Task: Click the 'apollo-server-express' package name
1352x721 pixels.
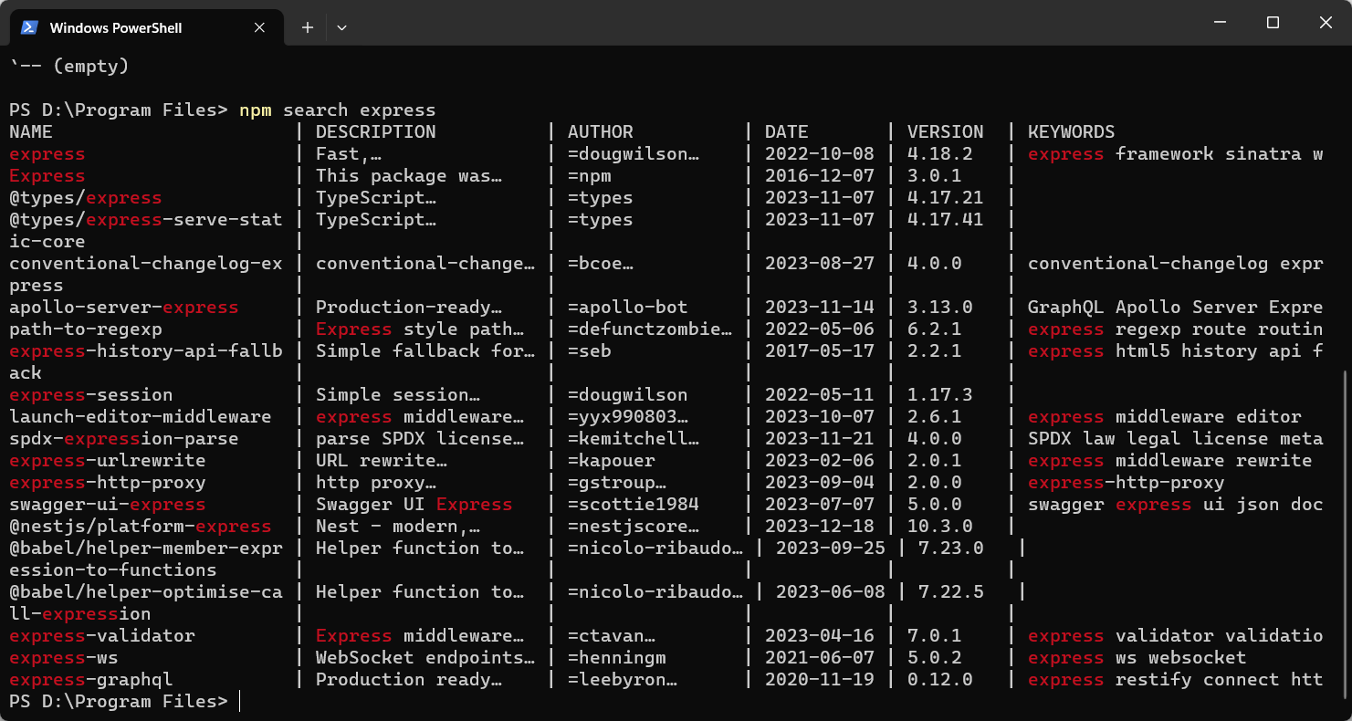Action: (x=124, y=308)
